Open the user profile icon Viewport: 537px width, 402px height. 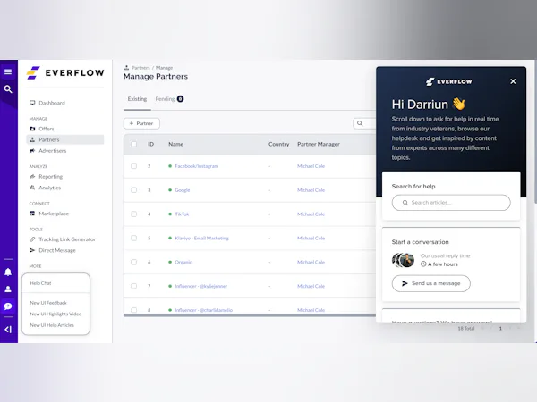click(8, 289)
